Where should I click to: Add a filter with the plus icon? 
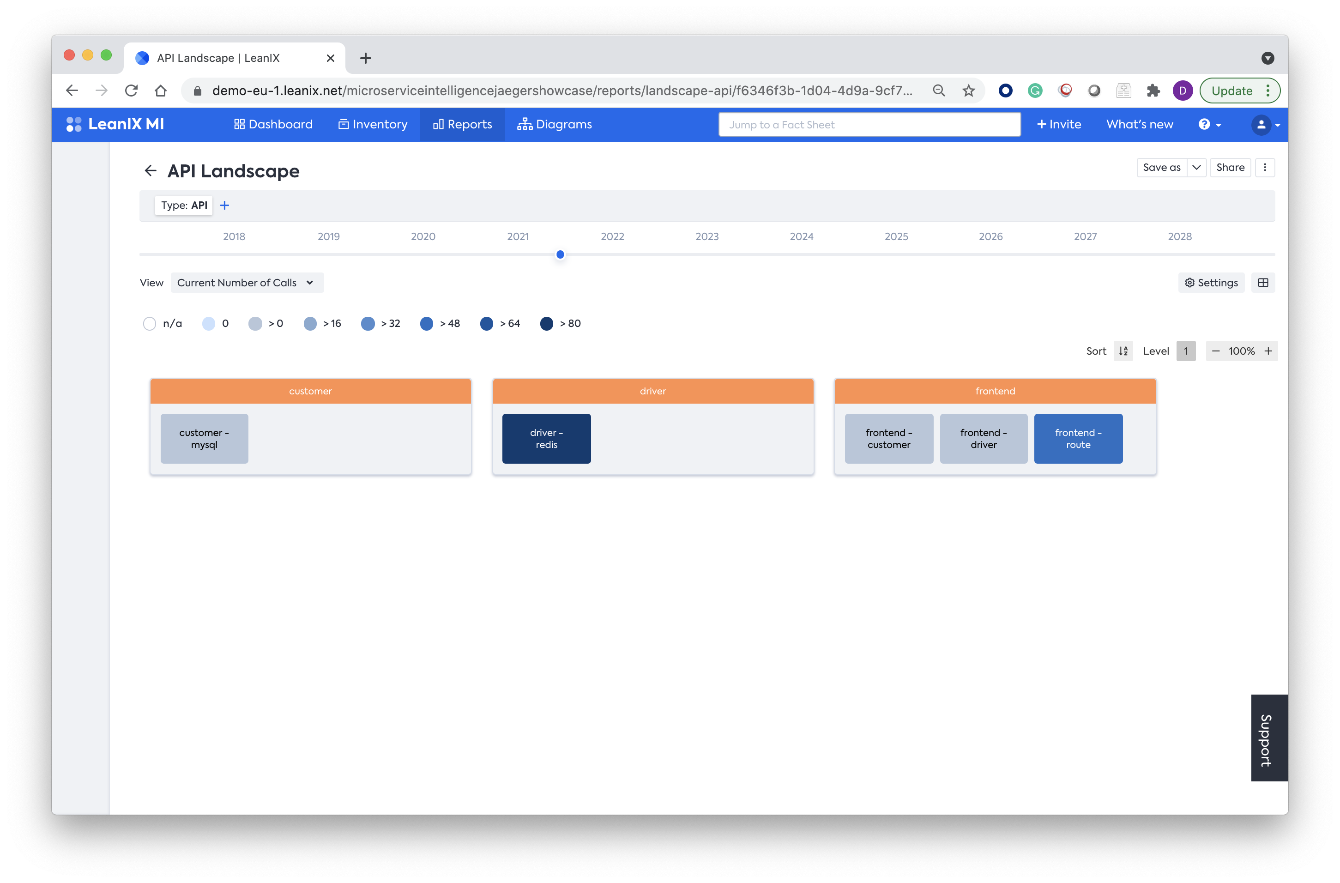click(225, 206)
